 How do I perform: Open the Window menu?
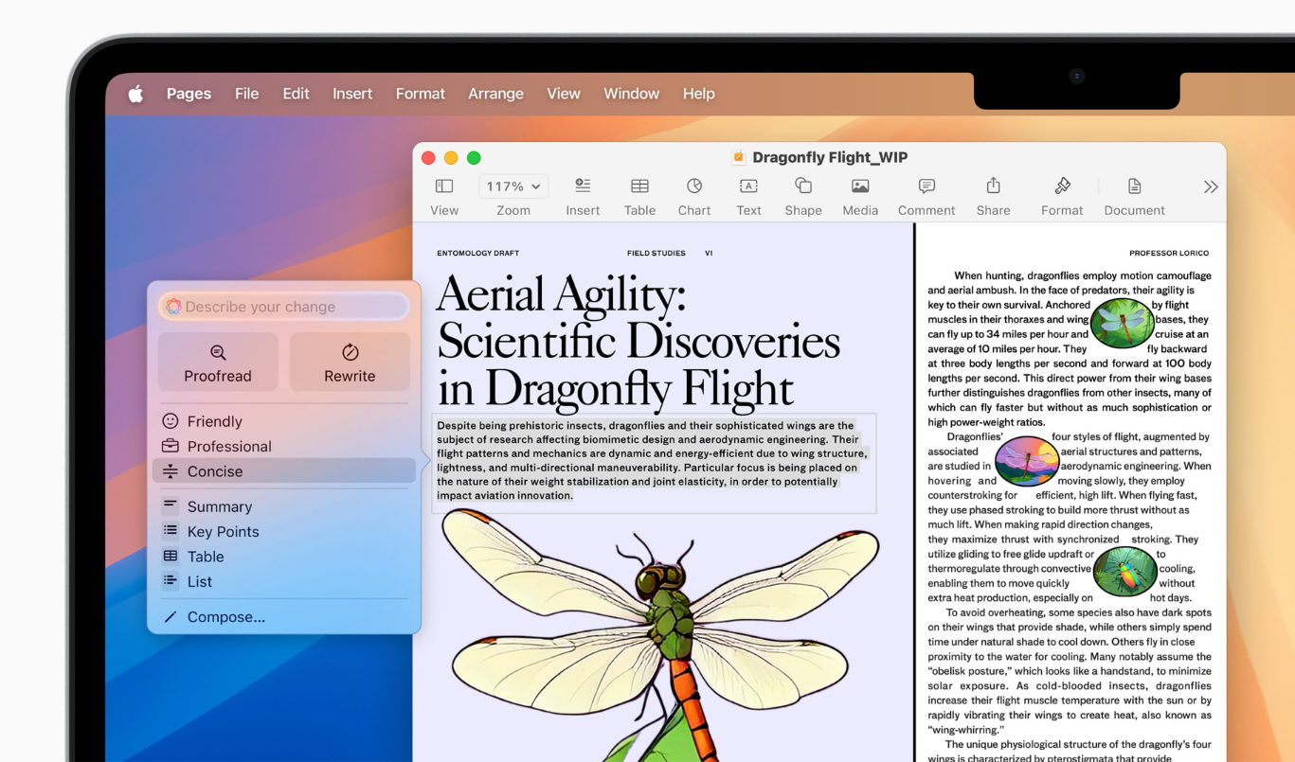632,94
